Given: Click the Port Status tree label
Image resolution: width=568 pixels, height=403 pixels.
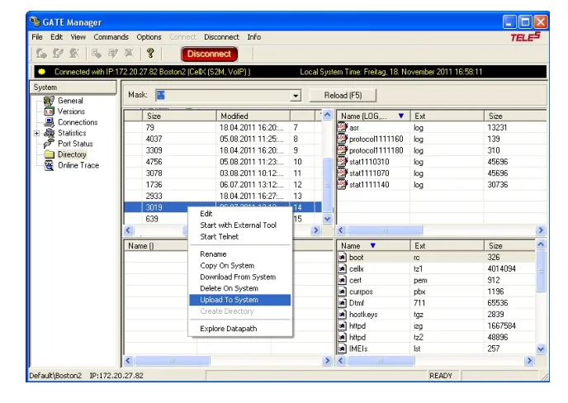Looking at the screenshot, I should click(75, 144).
